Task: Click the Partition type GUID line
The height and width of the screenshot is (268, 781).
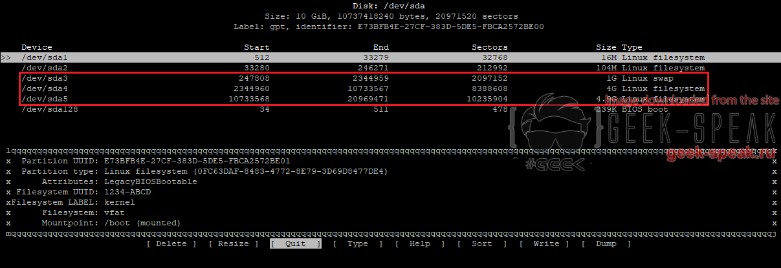Action: pos(205,171)
